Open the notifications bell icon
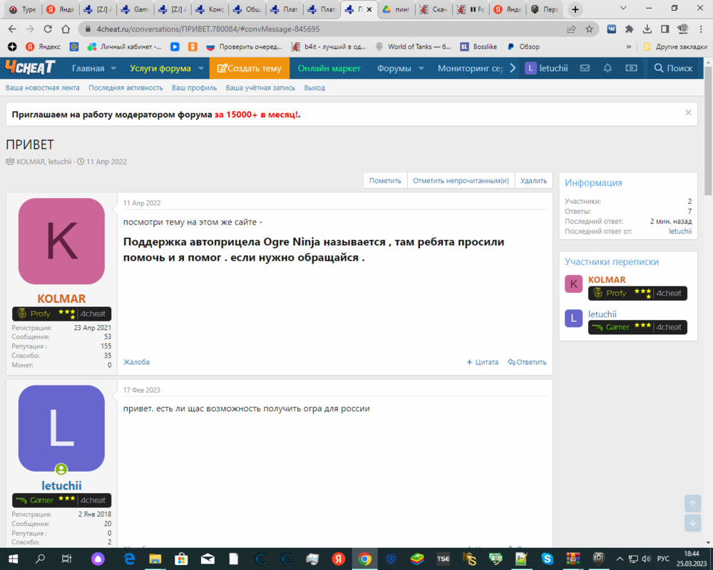 607,68
